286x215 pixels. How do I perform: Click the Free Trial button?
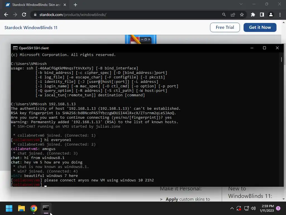point(225,27)
